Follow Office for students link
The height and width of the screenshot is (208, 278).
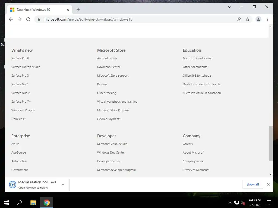point(195,67)
